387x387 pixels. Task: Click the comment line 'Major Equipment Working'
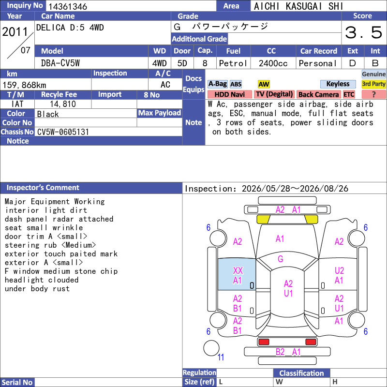click(x=55, y=201)
